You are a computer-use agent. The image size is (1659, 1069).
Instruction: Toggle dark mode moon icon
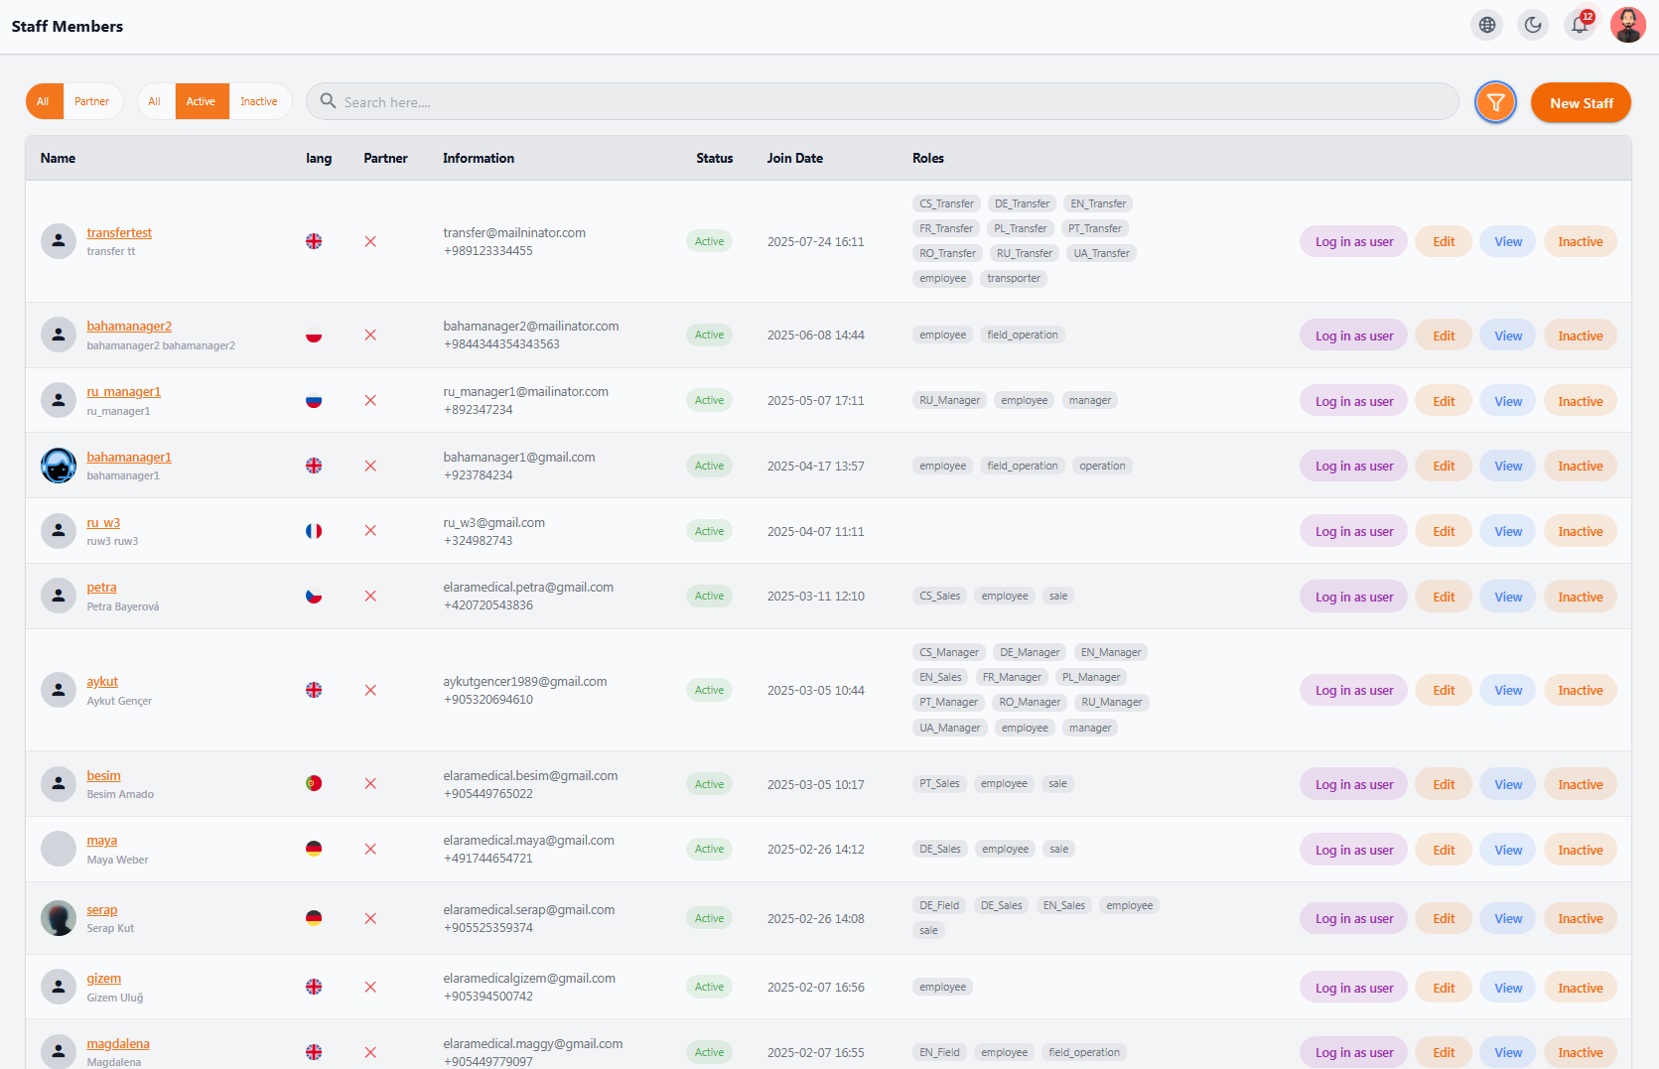[x=1533, y=25]
